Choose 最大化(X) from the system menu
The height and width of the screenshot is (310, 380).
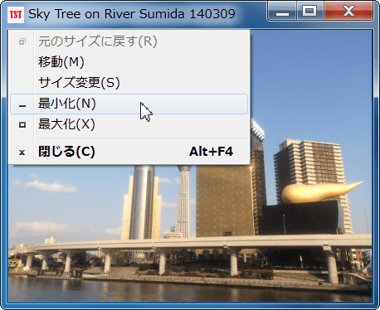point(129,124)
